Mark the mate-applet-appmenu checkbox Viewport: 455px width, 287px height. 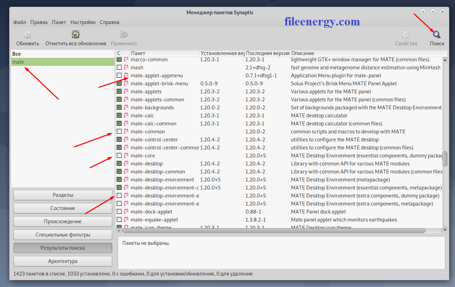[x=119, y=75]
